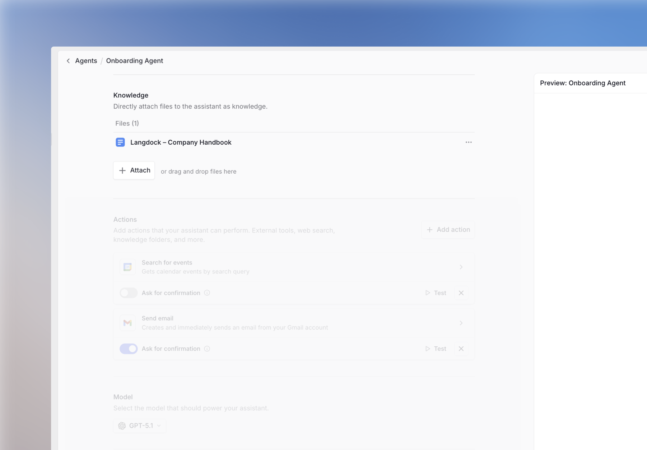Image resolution: width=647 pixels, height=450 pixels.
Task: Click the document icon beside Langdock Company Handbook
Action: tap(120, 142)
